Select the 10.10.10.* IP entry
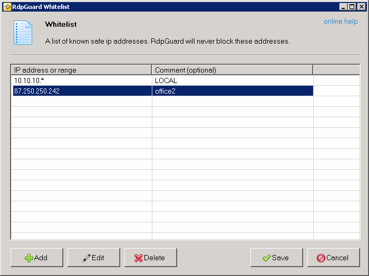Viewport: 369px width, 276px height. (x=81, y=80)
